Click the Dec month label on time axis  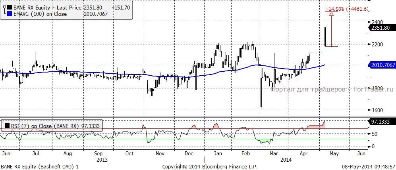[x=189, y=154]
